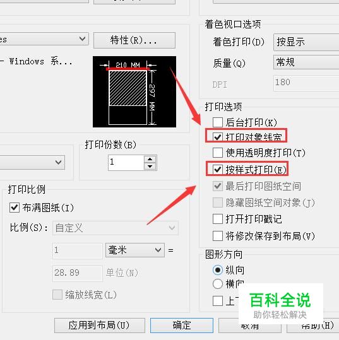The image size is (339, 340).
Task: Enable 使用透明度打印(T) checkbox
Action: [x=218, y=153]
